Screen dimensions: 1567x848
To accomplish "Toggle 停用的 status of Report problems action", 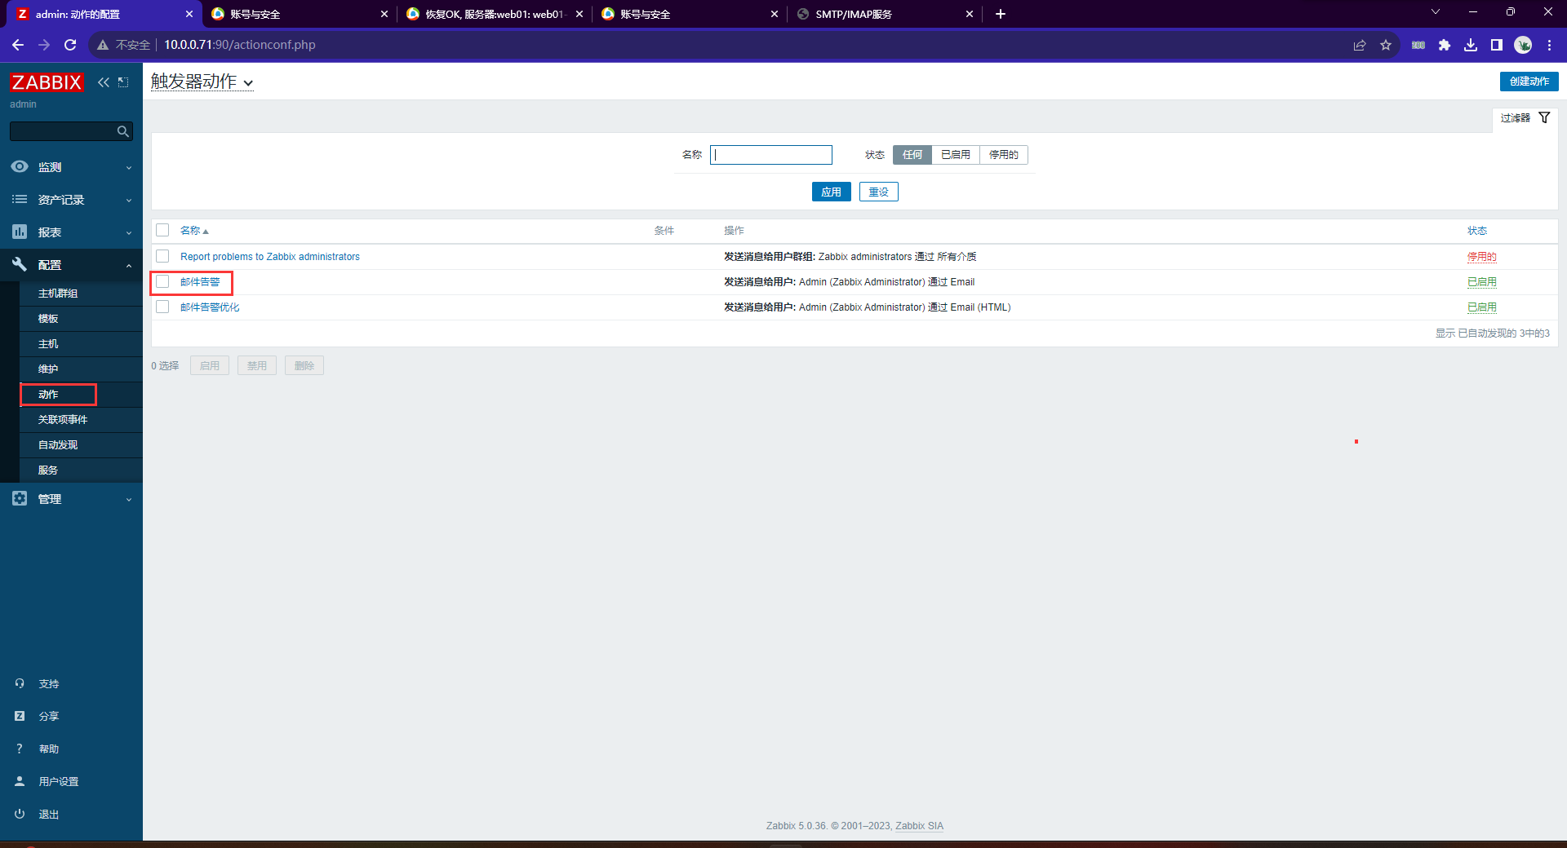I will tap(1481, 257).
